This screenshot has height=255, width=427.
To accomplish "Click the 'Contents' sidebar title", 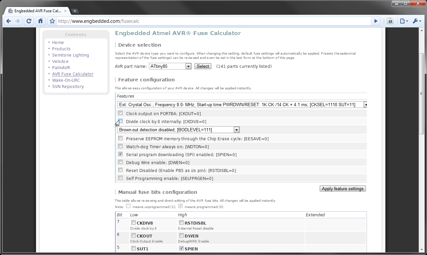I will [x=76, y=35].
